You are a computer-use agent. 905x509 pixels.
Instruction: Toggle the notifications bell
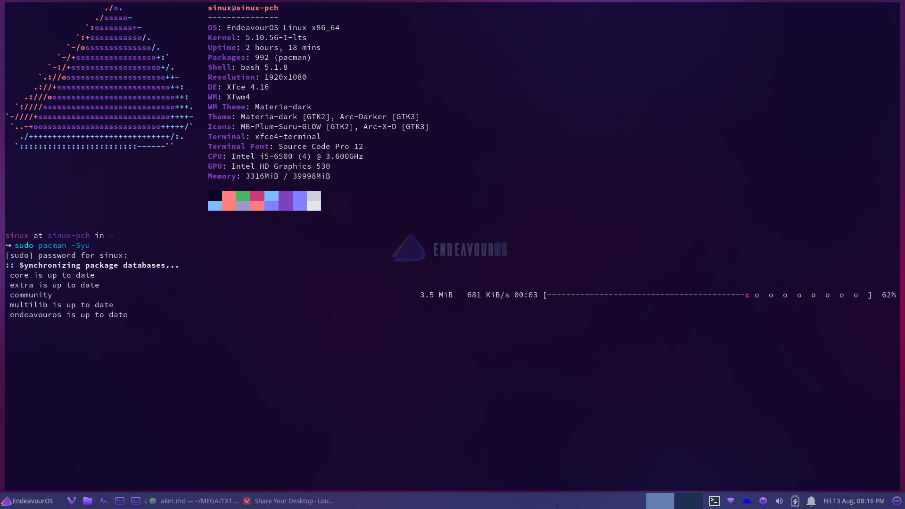(x=811, y=501)
